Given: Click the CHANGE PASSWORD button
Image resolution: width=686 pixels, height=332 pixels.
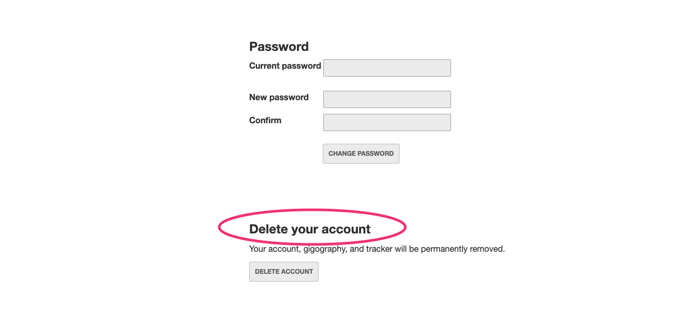Looking at the screenshot, I should click(361, 154).
